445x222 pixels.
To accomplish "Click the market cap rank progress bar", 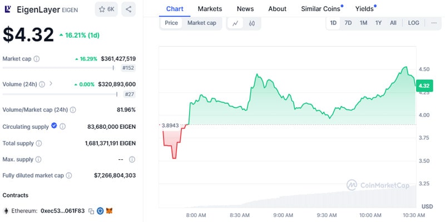I will click(x=58, y=68).
